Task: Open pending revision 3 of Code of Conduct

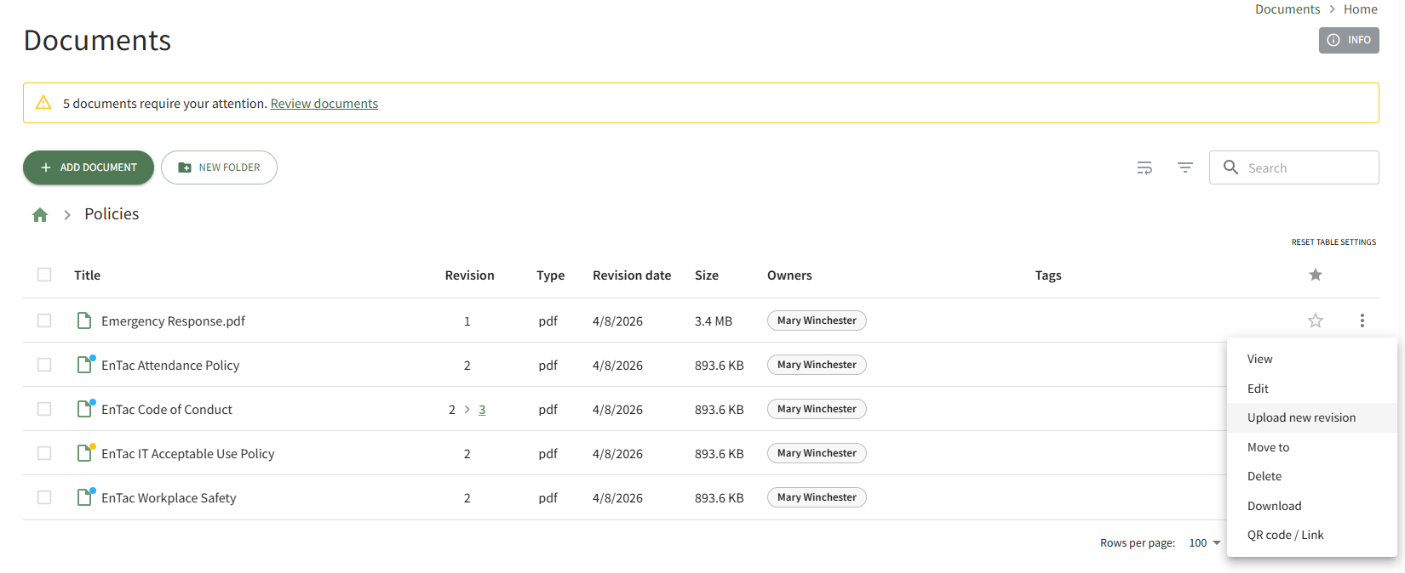Action: (x=482, y=410)
